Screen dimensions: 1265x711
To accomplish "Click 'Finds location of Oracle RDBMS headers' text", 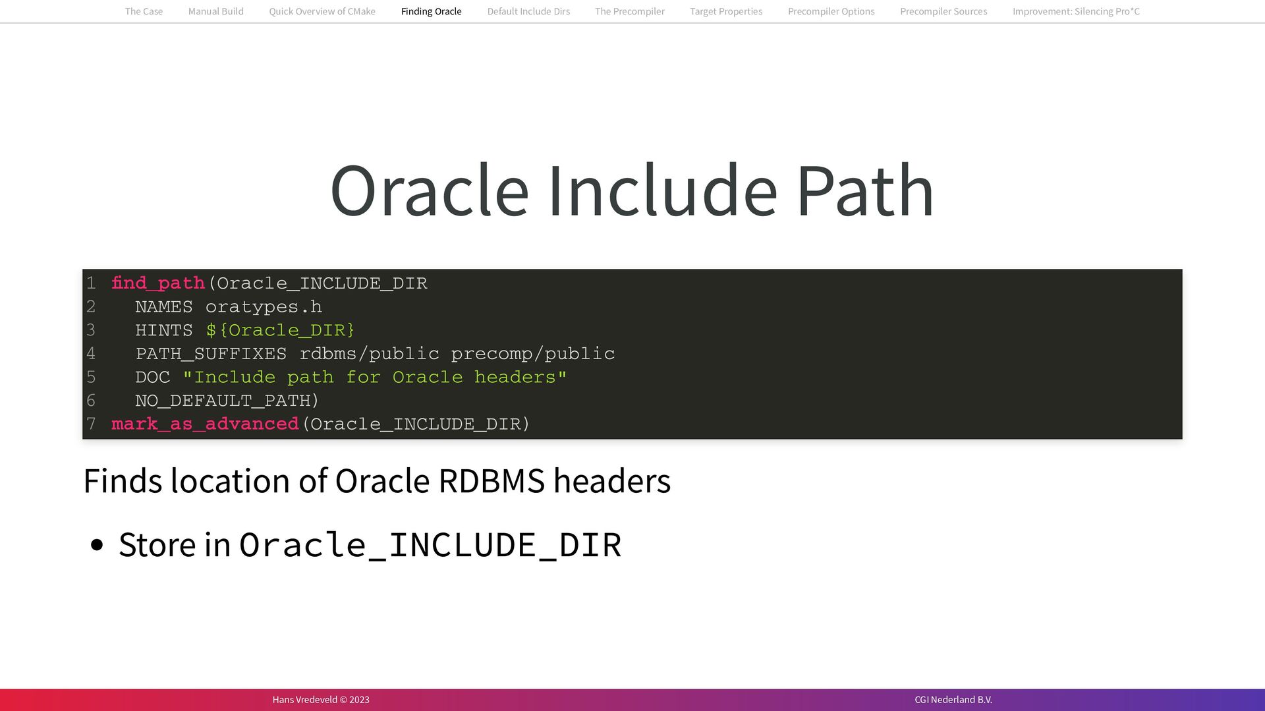I will (x=377, y=480).
